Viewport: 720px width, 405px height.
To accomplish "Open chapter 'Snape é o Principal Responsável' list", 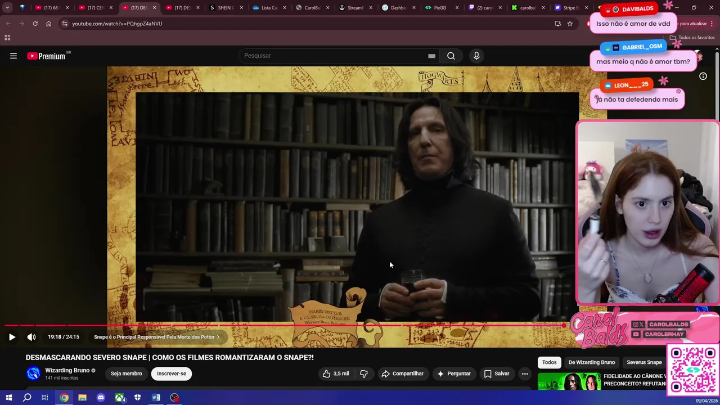I will 157,337.
